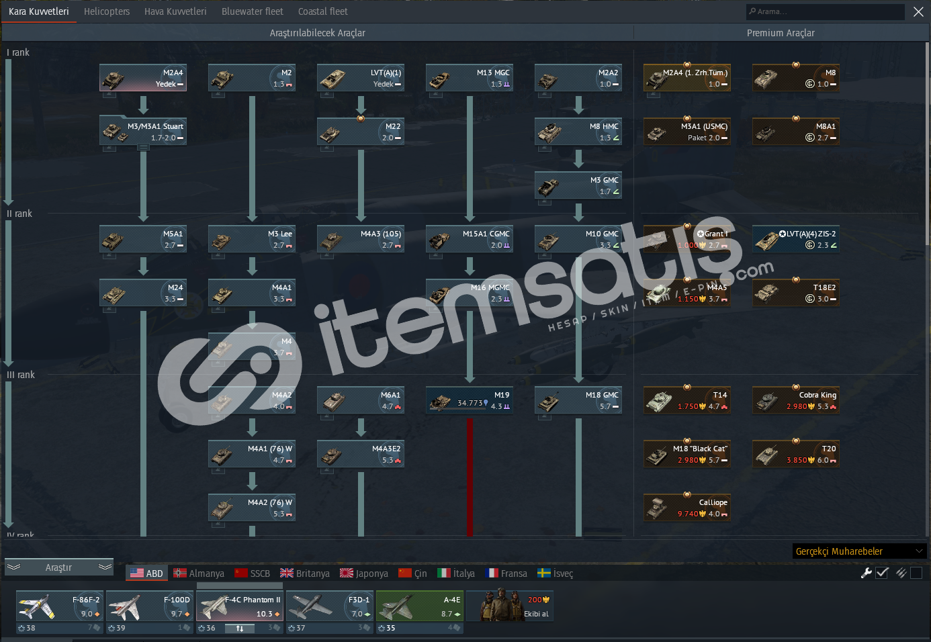Select the M8 HMC vehicle card

(578, 132)
